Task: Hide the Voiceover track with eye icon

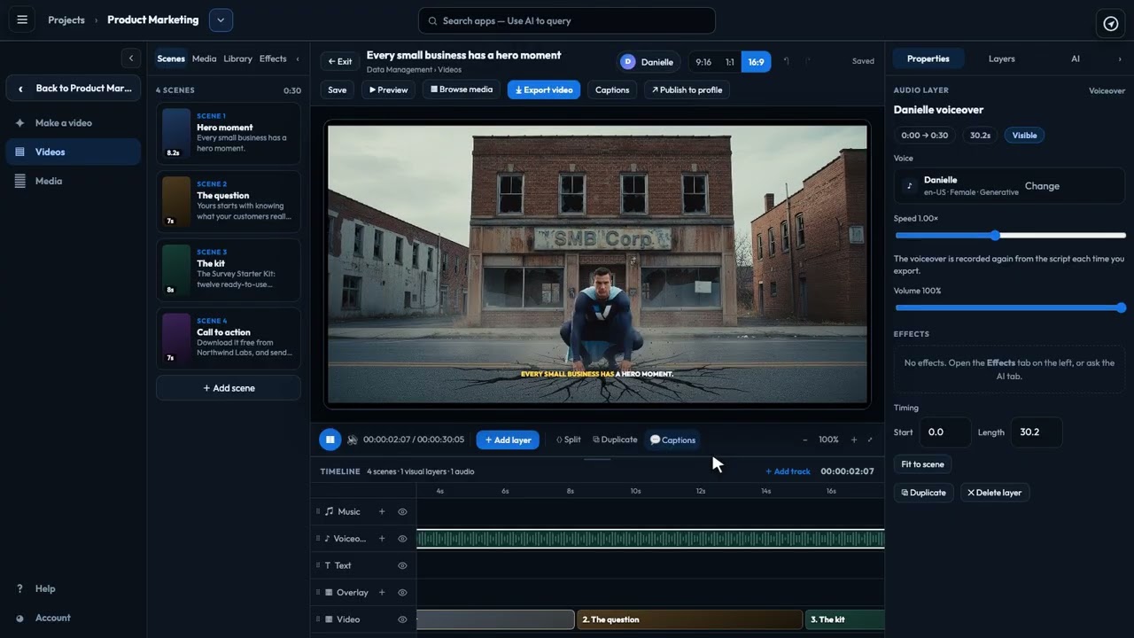Action: [x=402, y=539]
